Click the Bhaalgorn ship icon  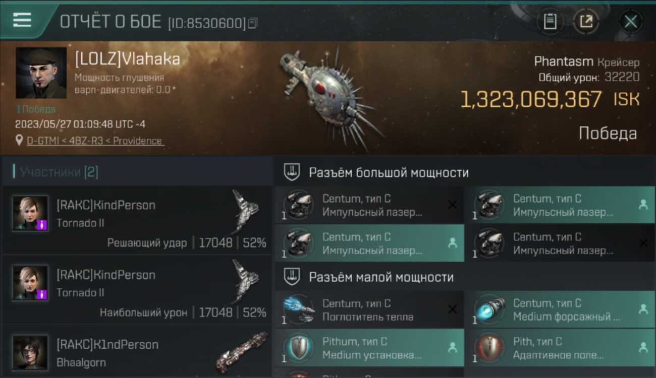click(242, 352)
